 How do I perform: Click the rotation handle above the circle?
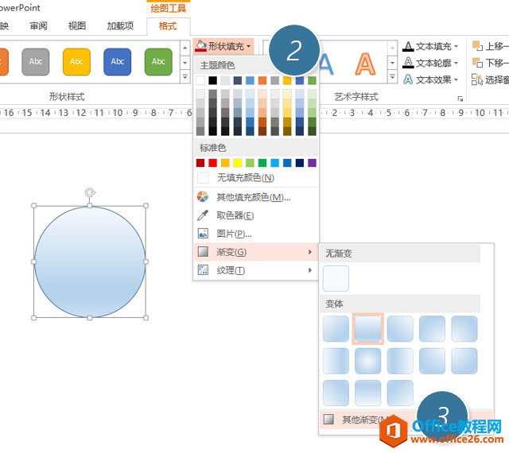click(90, 193)
